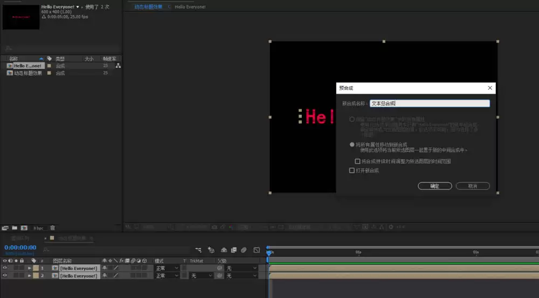Check the adjust composition duration checkbox
This screenshot has height=298, width=539.
357,161
